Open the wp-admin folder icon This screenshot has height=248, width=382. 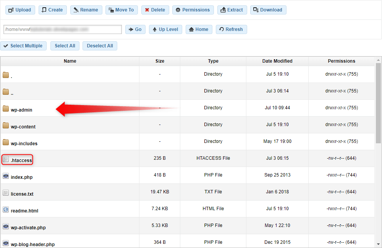6,109
